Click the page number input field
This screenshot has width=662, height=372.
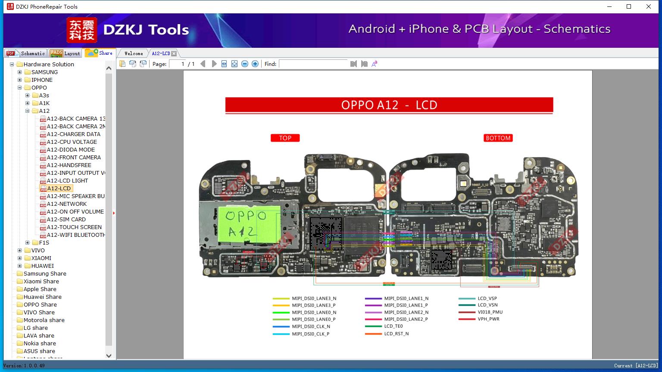point(178,64)
